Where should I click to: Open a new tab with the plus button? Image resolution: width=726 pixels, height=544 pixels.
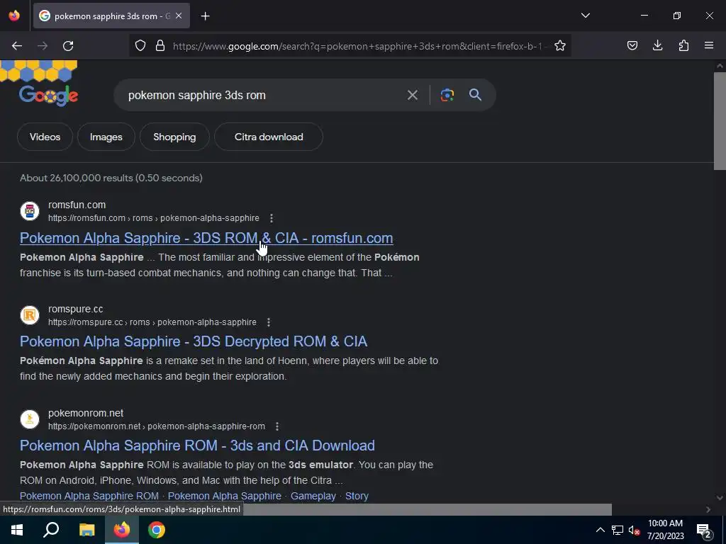(x=205, y=16)
